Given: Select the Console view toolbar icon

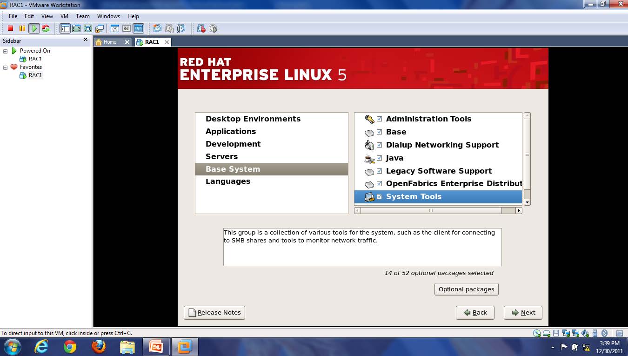Looking at the screenshot, I should click(138, 28).
